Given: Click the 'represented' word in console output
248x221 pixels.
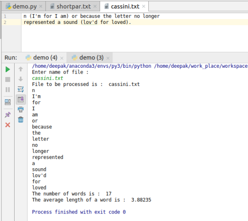Looking at the screenshot, I should tap(48, 157).
